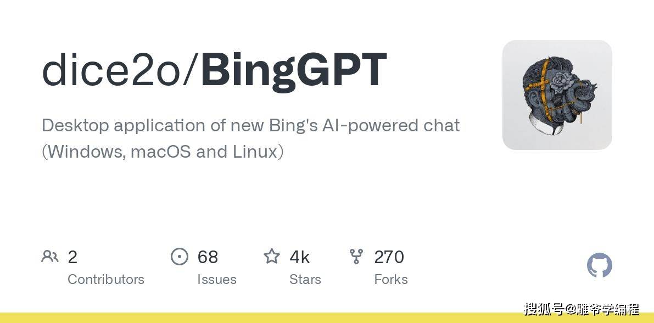Screen dimensions: 654x323
Task: Click the 4k star count
Action: 299,257
